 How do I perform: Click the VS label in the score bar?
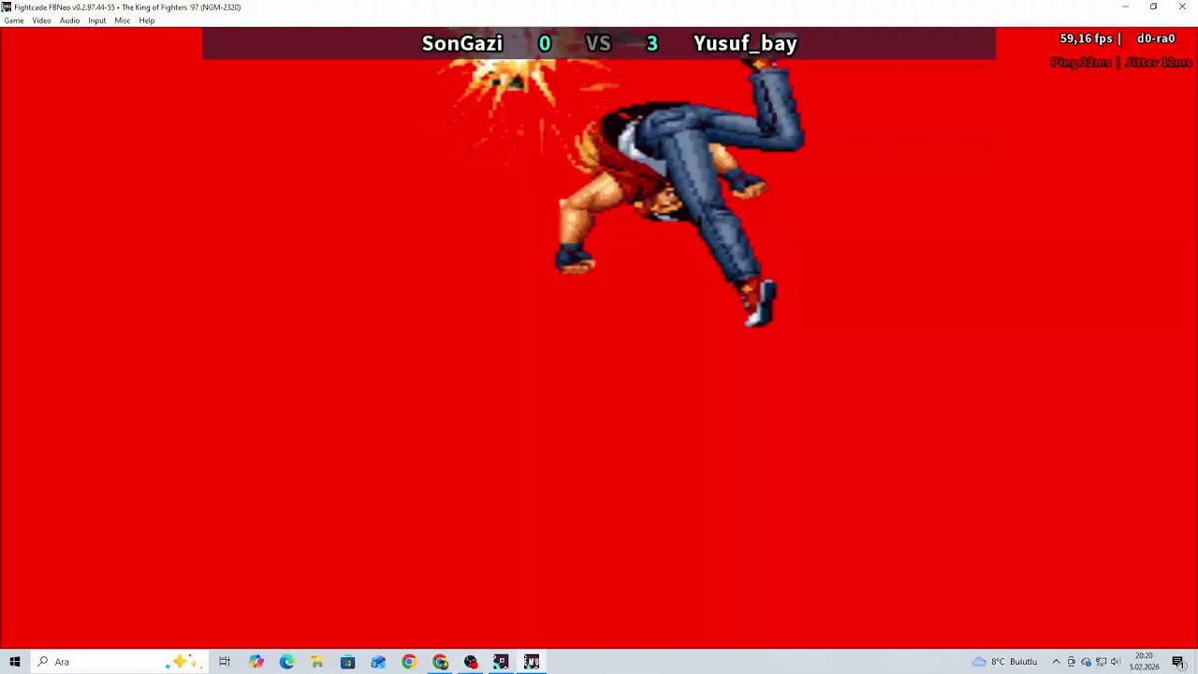coord(598,43)
